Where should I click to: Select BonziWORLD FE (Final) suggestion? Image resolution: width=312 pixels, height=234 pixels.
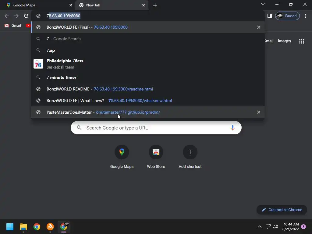148,27
